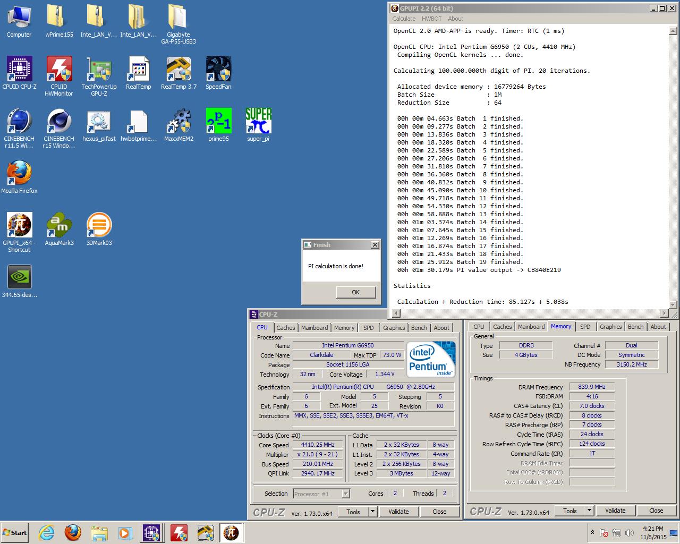The height and width of the screenshot is (544, 680).
Task: Launch AquaMark3 desktop shortcut
Action: [59, 229]
